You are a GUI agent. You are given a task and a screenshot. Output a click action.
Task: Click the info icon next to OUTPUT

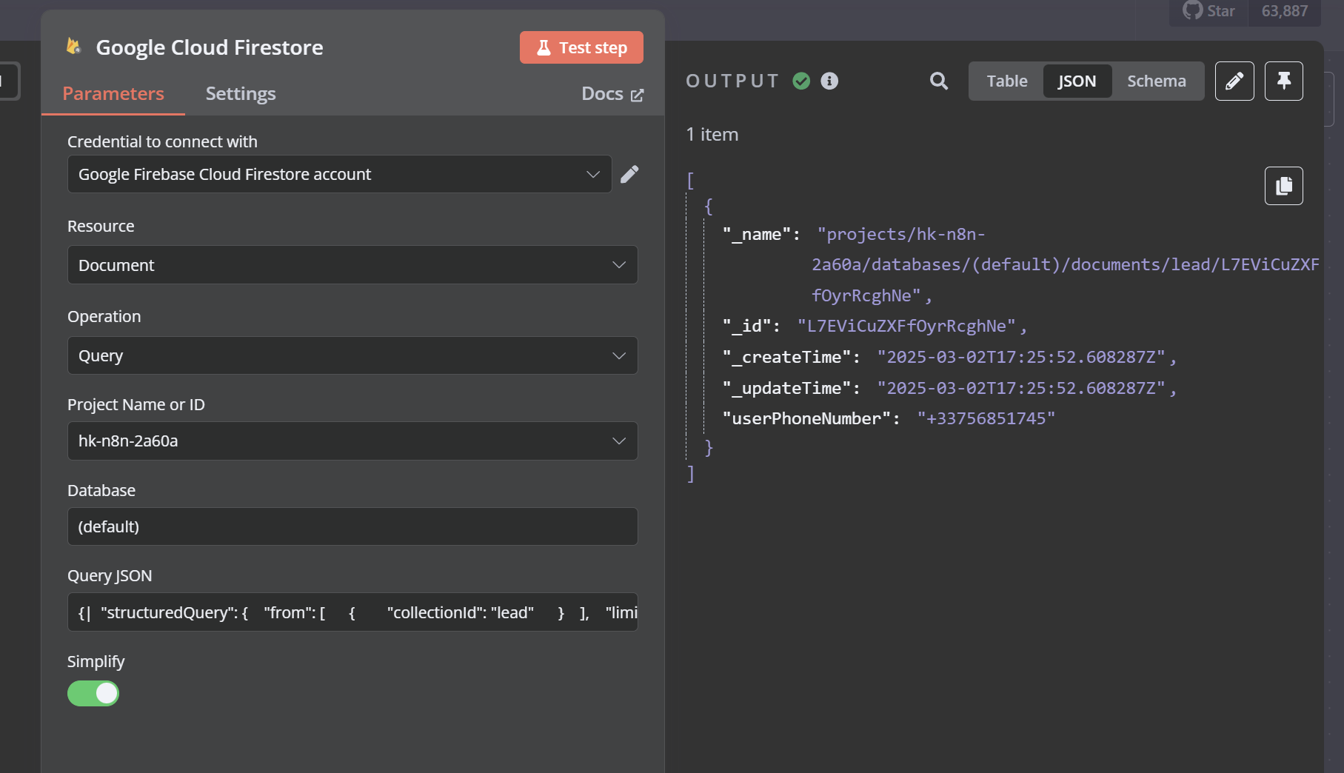pyautogui.click(x=829, y=81)
